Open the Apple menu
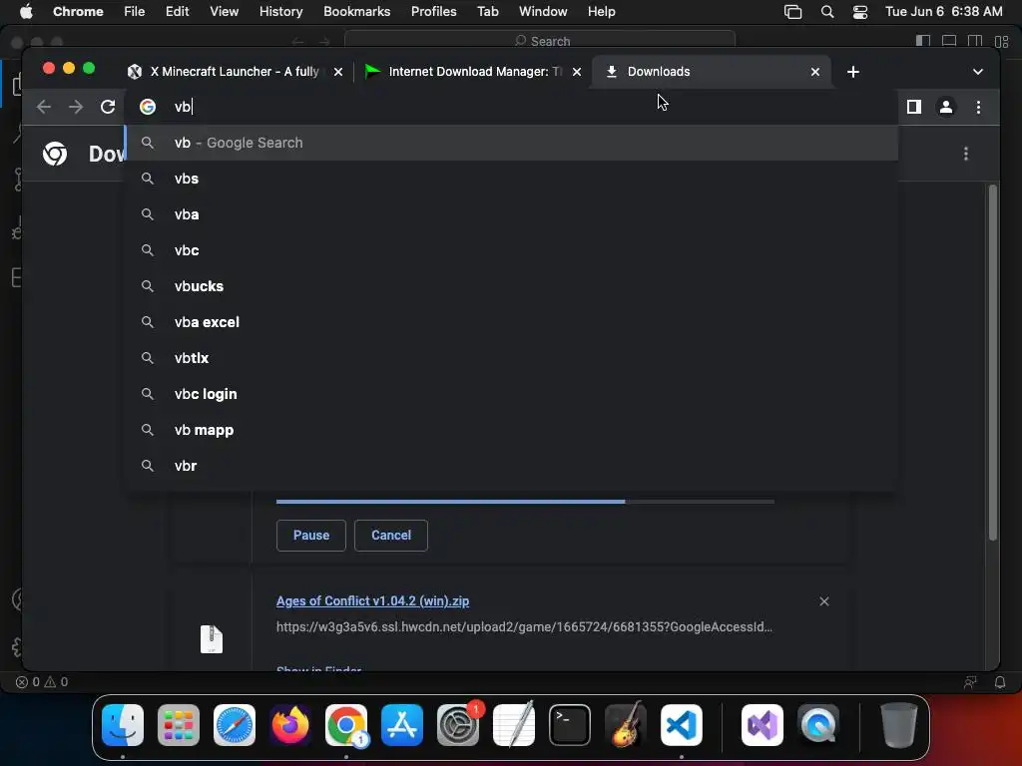The image size is (1022, 766). (x=26, y=12)
